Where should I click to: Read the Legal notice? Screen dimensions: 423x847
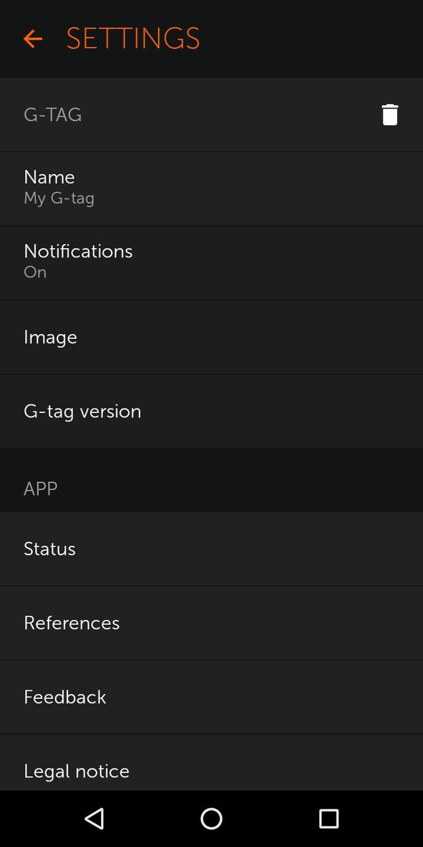click(x=211, y=771)
